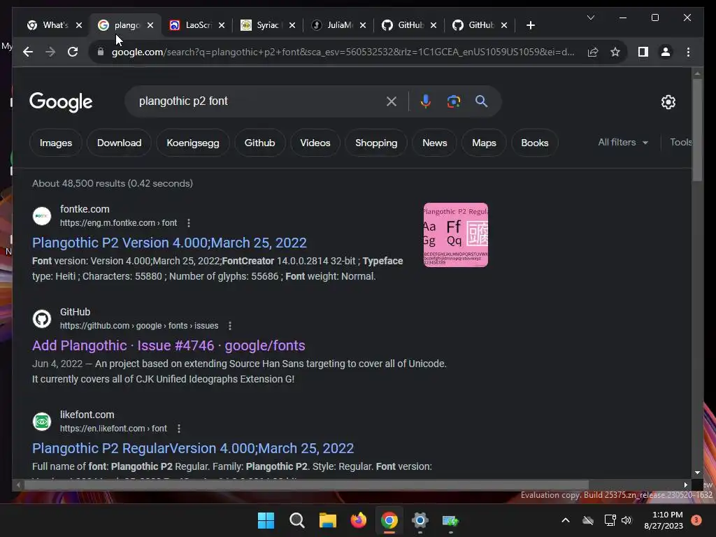716x537 pixels.
Task: Open clock and date panel
Action: (663, 520)
